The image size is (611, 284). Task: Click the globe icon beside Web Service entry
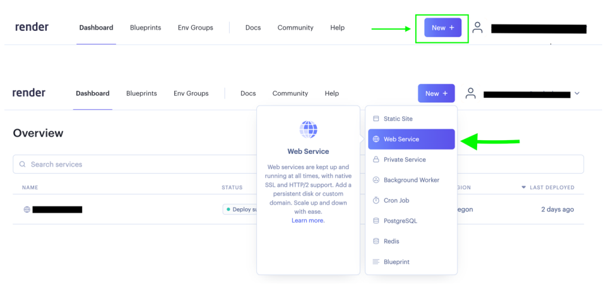(x=376, y=139)
